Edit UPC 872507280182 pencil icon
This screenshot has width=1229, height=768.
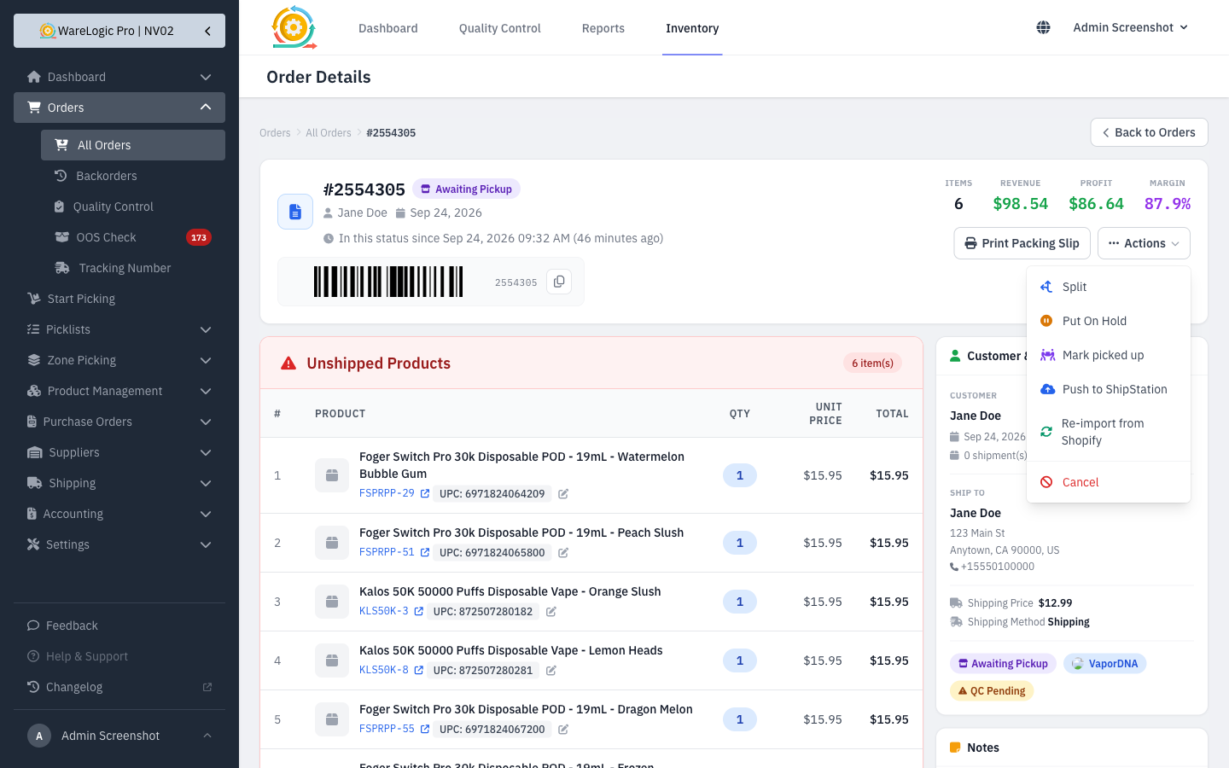click(x=551, y=611)
